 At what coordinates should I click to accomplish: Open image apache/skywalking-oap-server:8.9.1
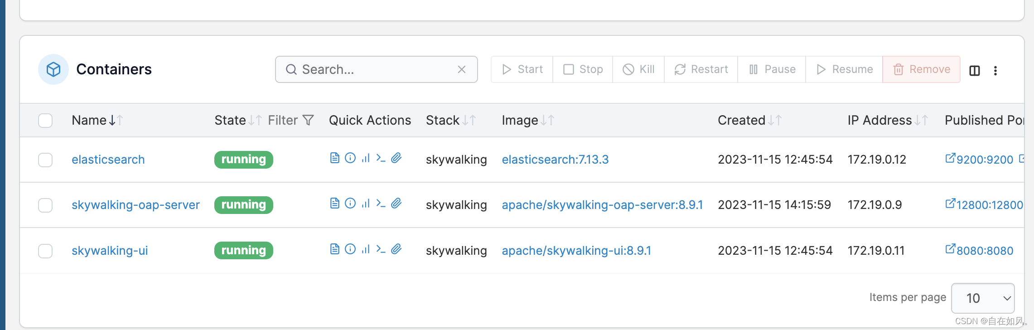click(x=602, y=205)
